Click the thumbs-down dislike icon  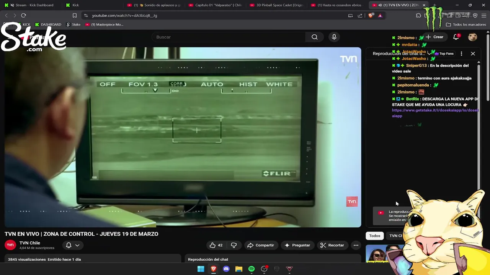tap(234, 245)
